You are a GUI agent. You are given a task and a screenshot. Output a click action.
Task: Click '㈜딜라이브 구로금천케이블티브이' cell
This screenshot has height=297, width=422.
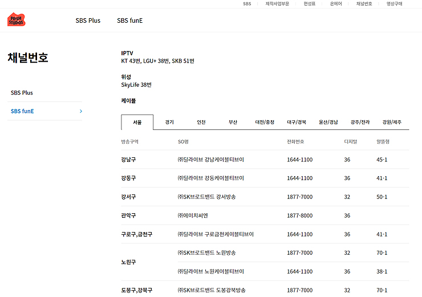coord(216,234)
